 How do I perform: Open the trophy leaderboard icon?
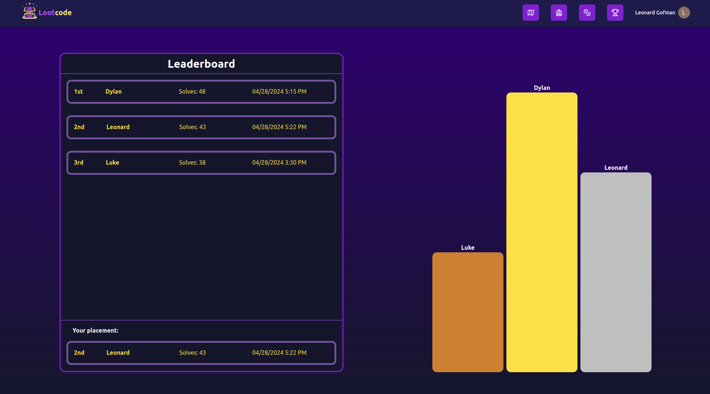[x=615, y=13]
